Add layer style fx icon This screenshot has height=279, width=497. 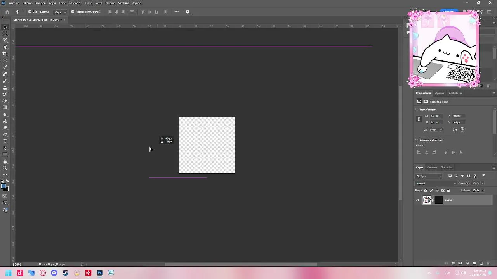point(453,263)
